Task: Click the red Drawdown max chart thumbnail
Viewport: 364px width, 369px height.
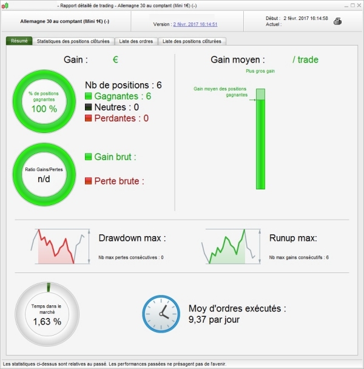Action: point(60,246)
